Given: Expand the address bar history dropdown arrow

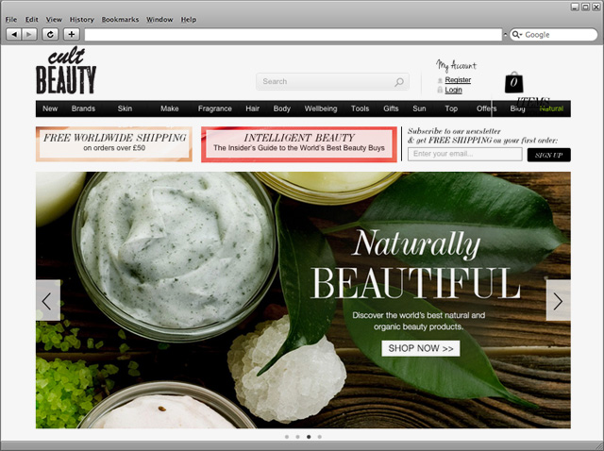Looking at the screenshot, I should click(502, 35).
